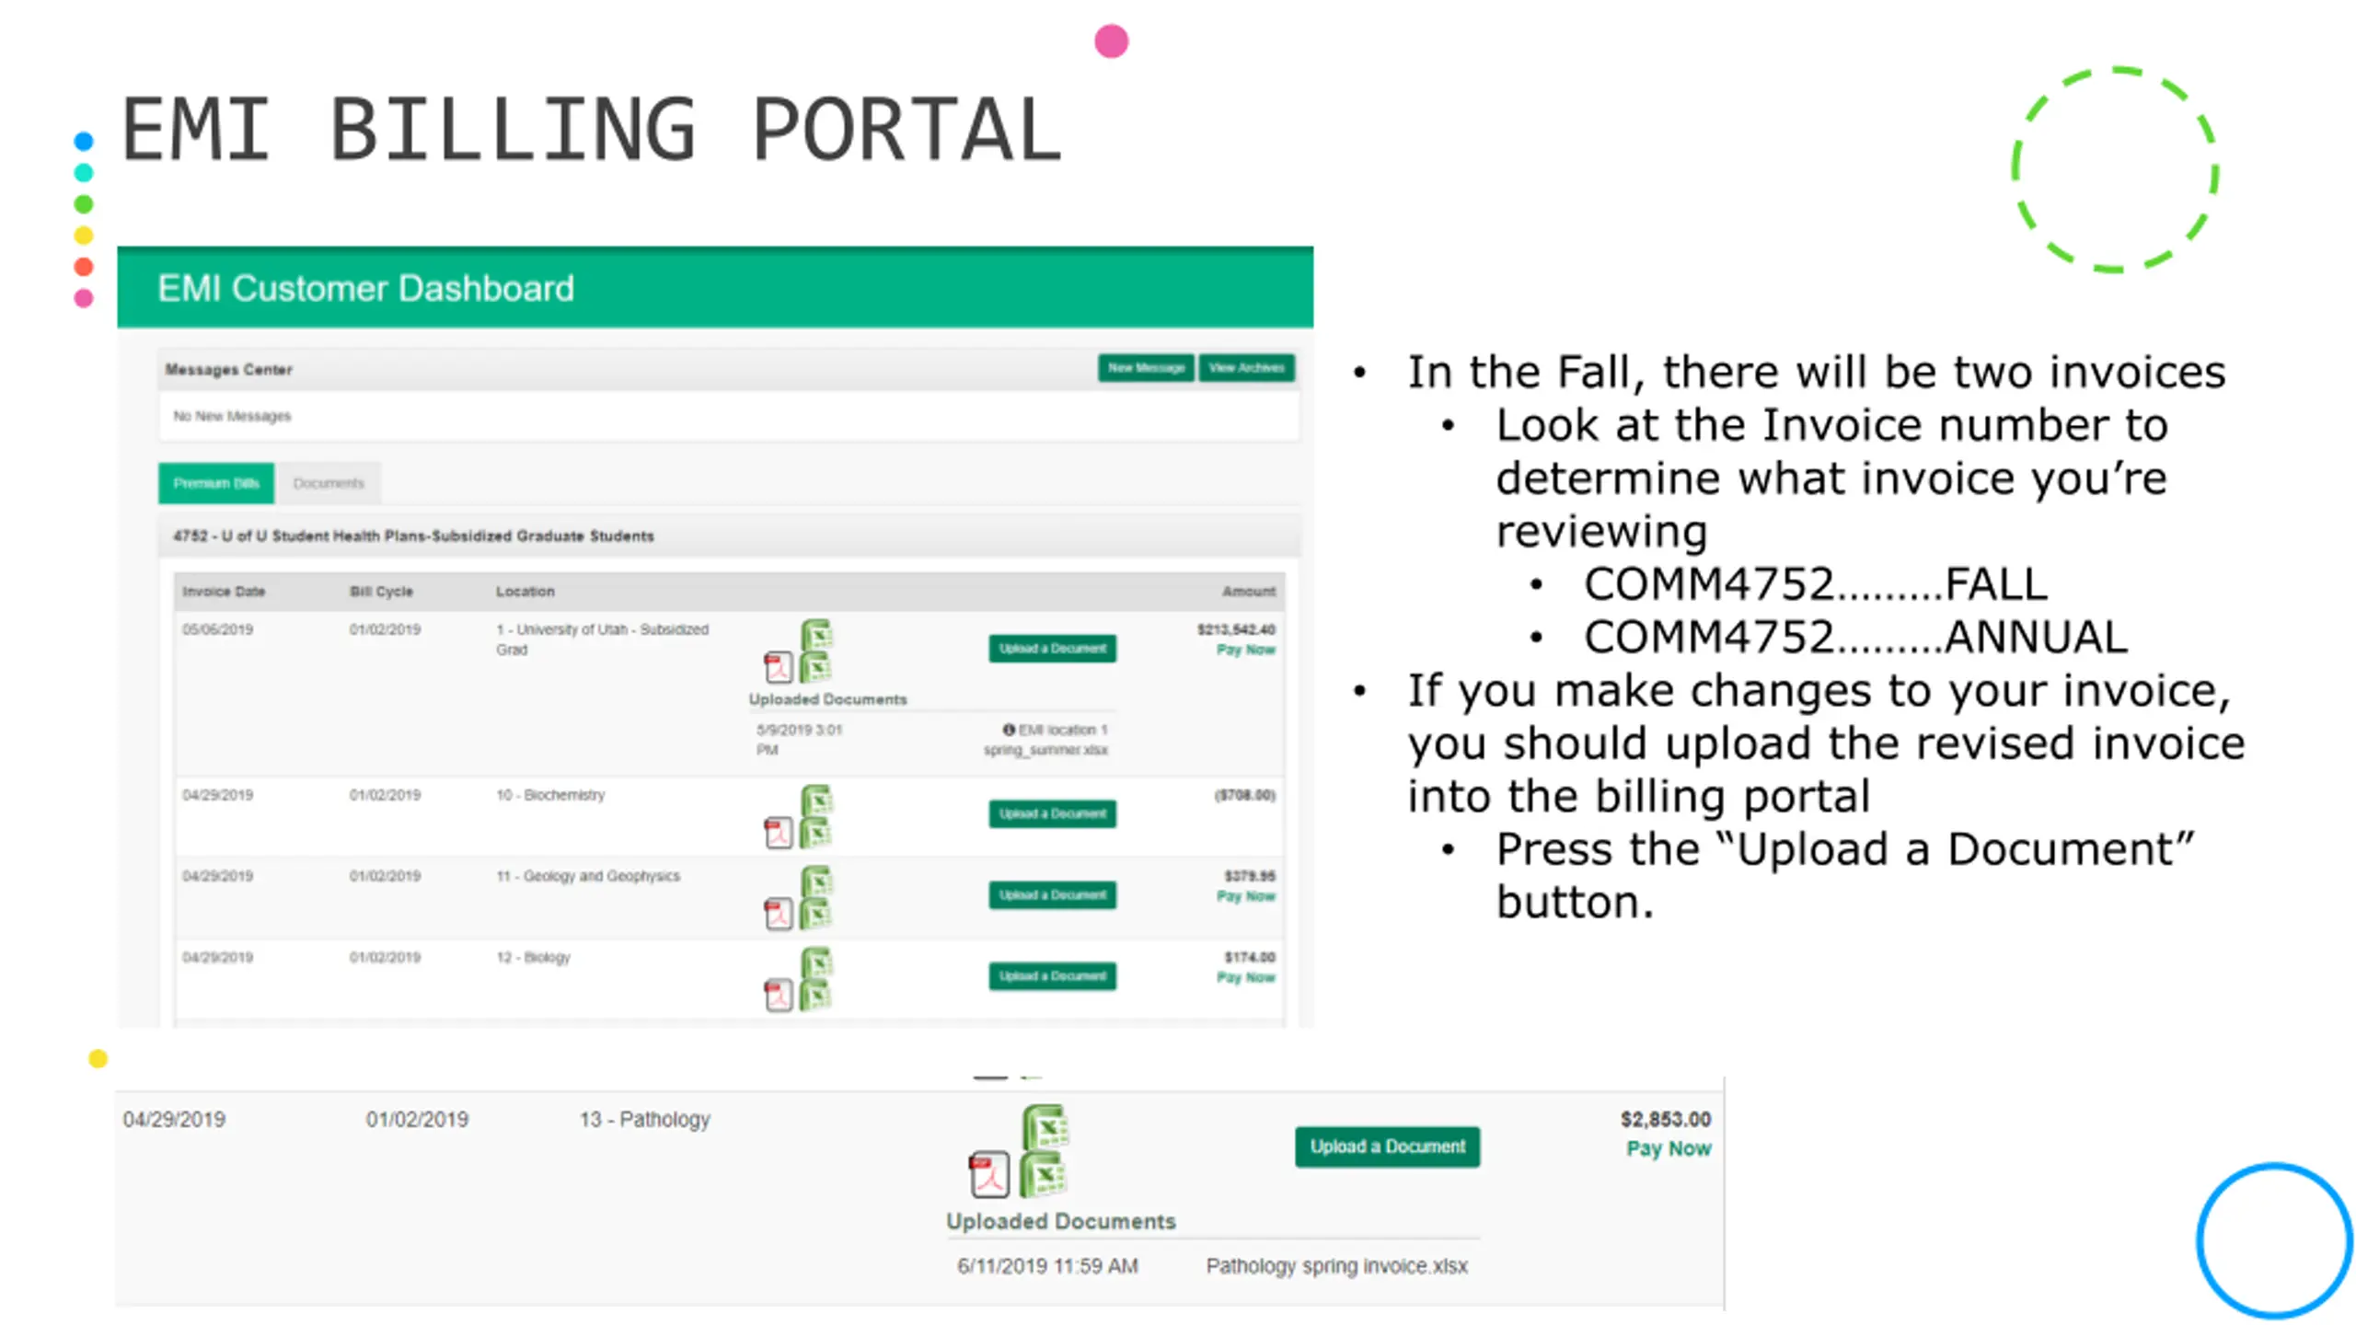Open the PDF icon in the Biochemistry row
Screen dimensions: 2356x1325
pos(779,833)
